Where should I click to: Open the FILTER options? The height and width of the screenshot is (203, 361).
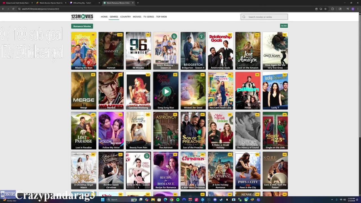284,26
